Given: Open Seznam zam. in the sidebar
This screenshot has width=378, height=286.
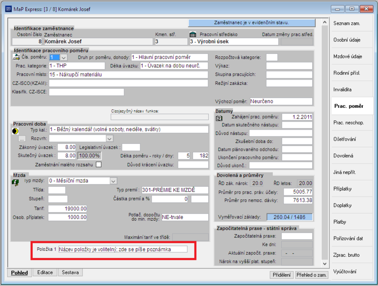Looking at the screenshot, I should coord(352,23).
